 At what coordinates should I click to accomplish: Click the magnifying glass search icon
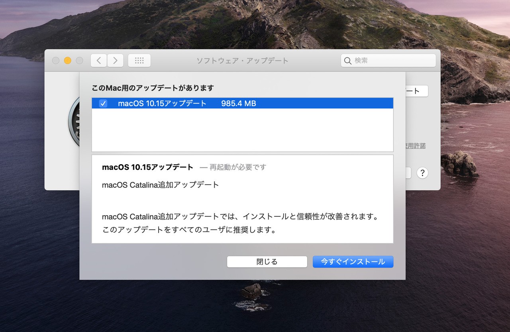348,61
